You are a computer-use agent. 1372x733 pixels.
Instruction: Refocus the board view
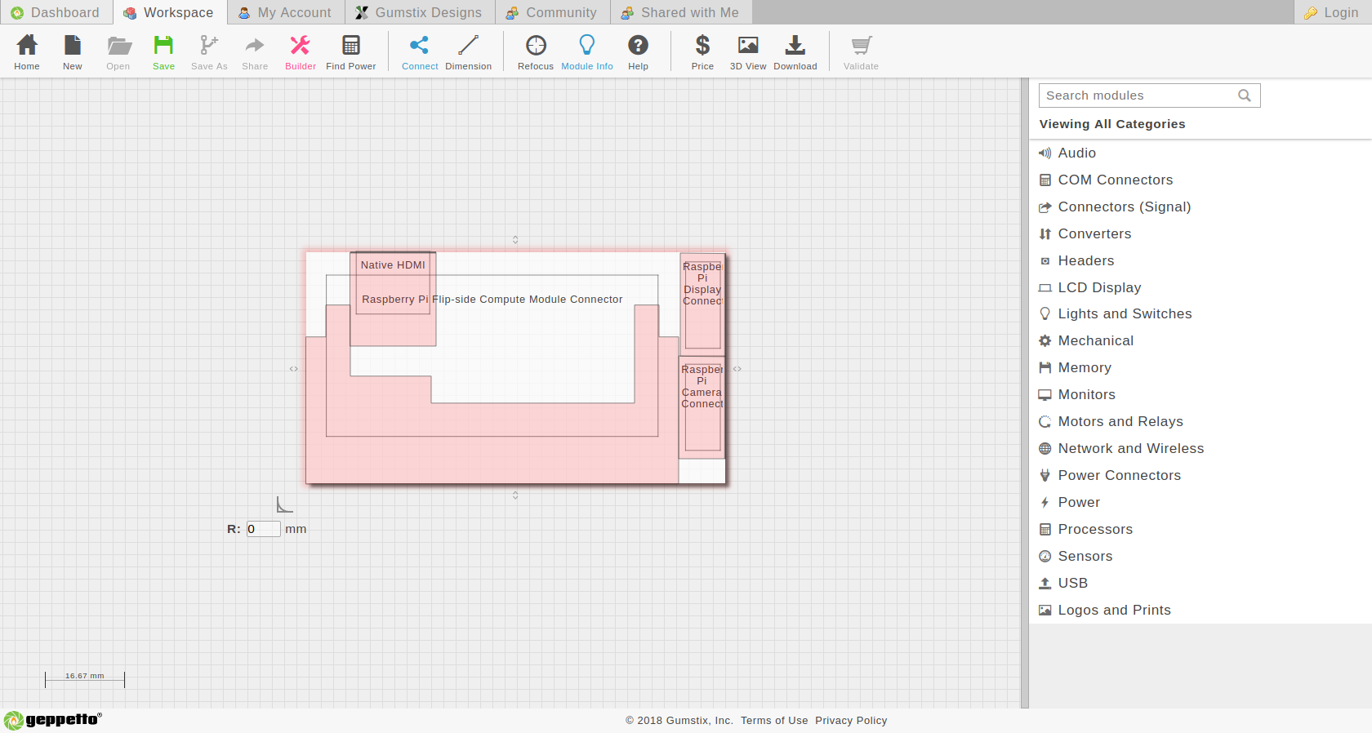[536, 52]
